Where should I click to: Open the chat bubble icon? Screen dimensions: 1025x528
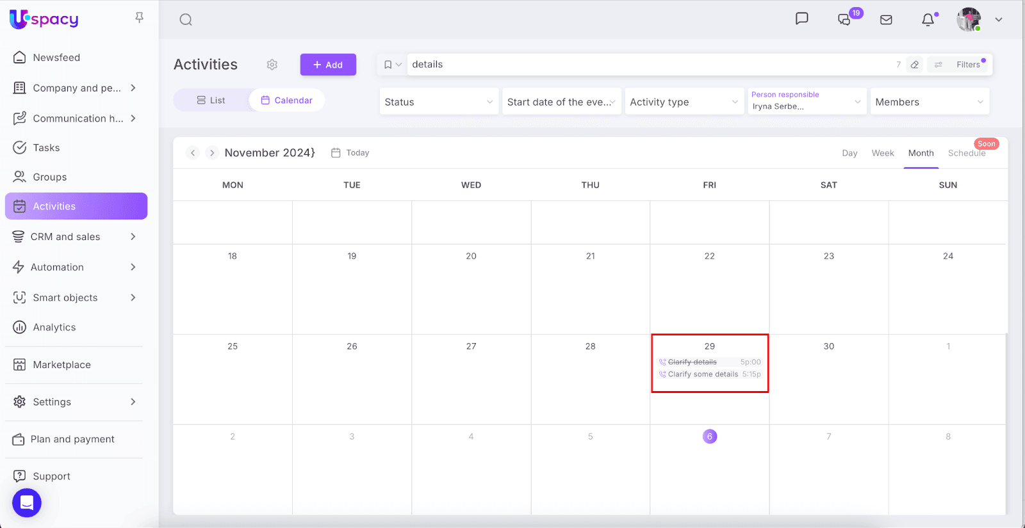801,19
